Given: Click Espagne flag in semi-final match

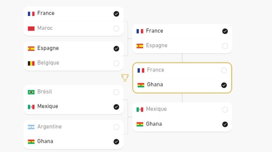Looking at the screenshot, I should click(140, 46).
